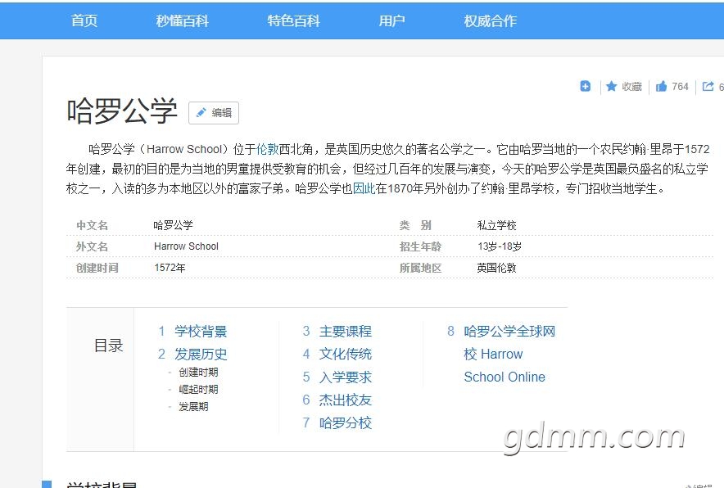Screen dimensions: 724x488
Task: Click the blue plus add icon
Action: tap(585, 86)
